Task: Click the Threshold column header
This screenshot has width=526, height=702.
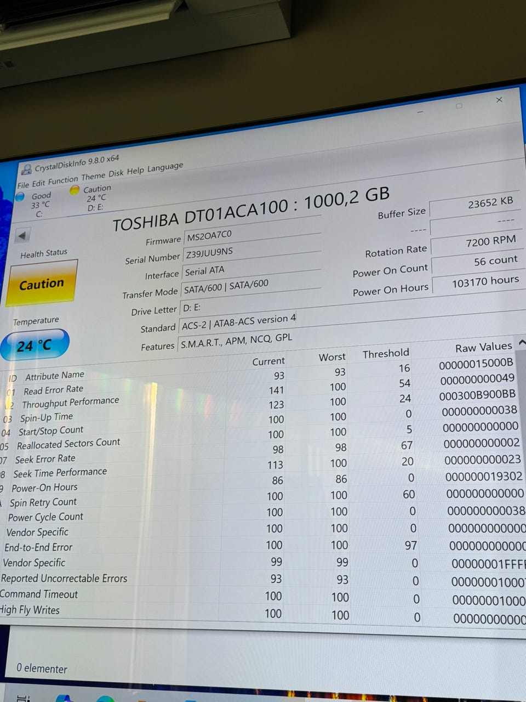Action: point(386,354)
